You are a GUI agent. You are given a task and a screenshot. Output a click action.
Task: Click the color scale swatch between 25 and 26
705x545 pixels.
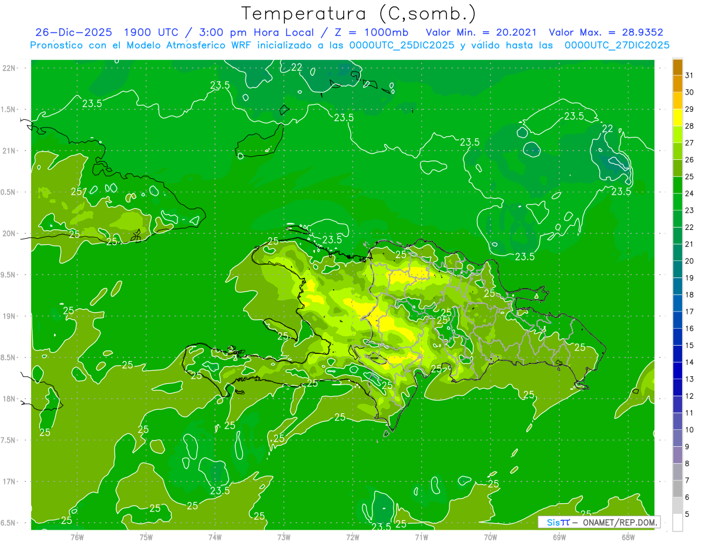point(677,168)
